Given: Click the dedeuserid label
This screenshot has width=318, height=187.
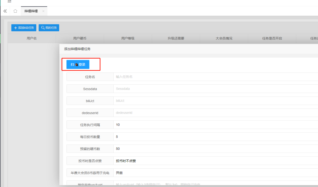Looking at the screenshot, I should coord(90,113).
